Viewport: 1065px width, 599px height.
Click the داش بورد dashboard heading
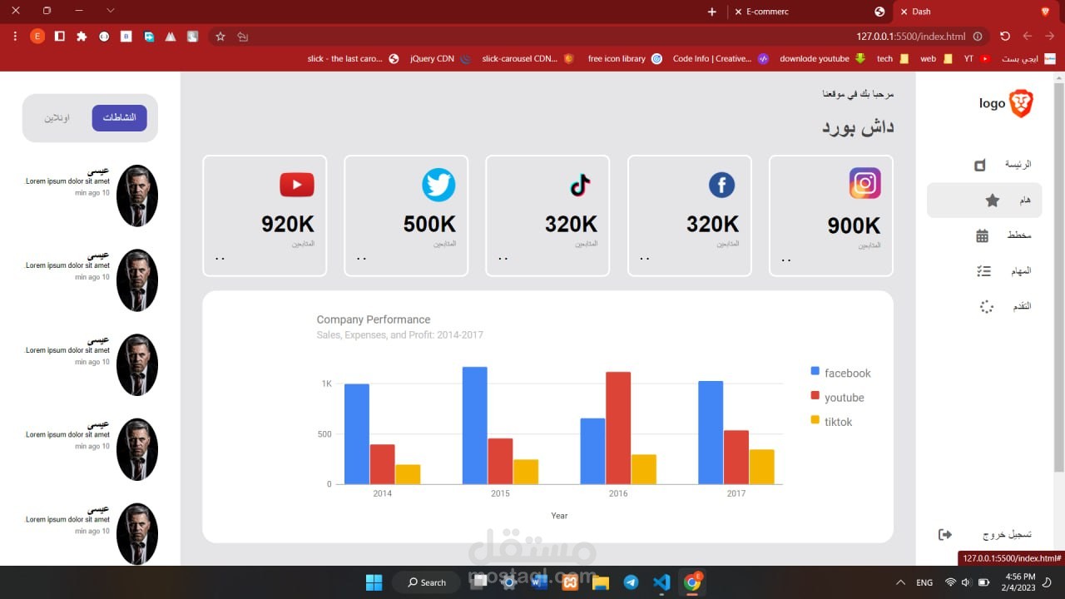tap(858, 126)
